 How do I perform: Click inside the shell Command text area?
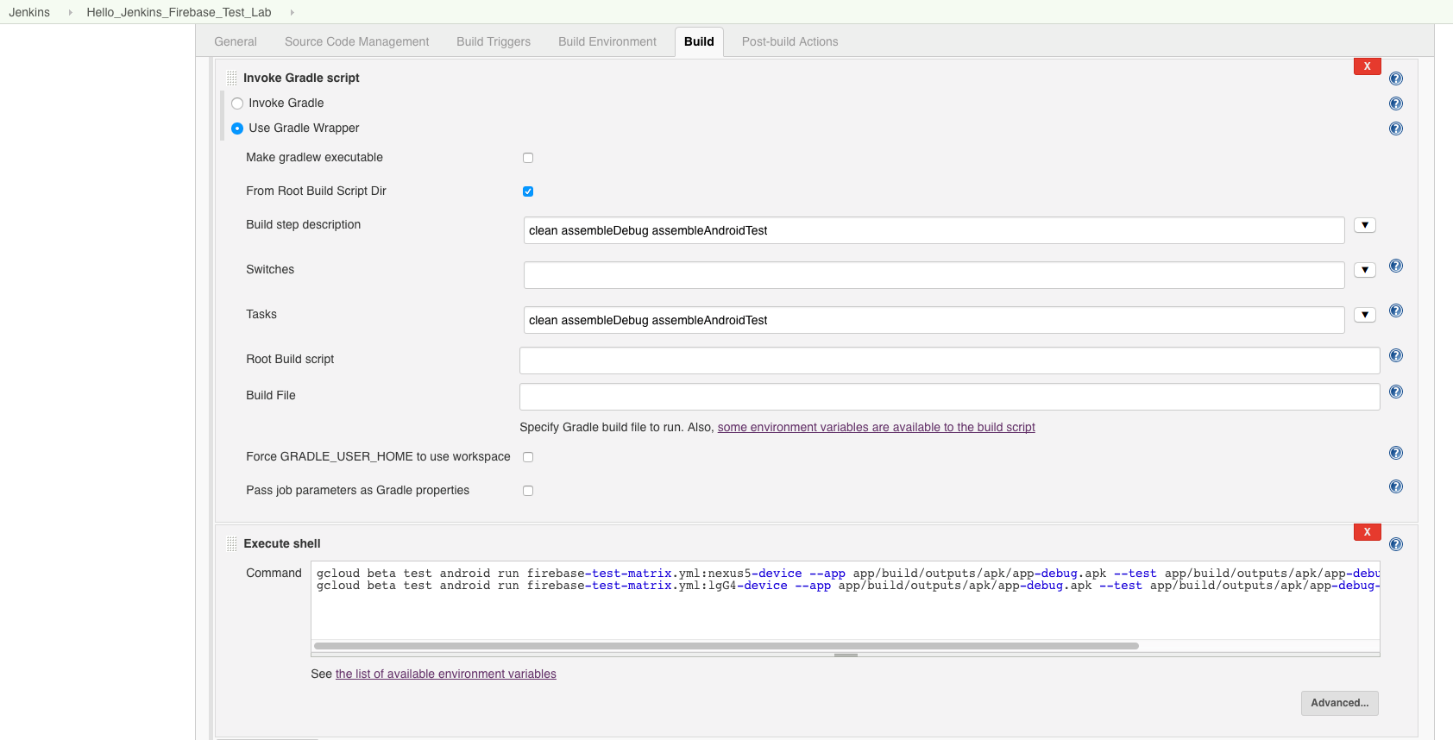846,600
